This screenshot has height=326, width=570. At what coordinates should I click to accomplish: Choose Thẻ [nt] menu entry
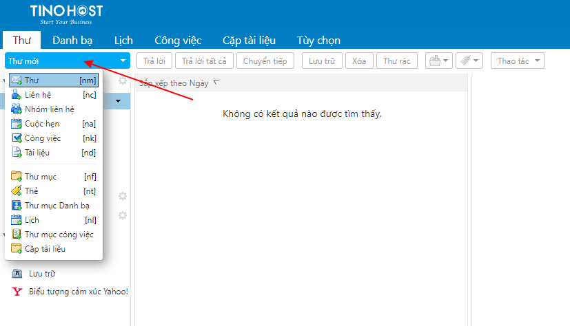(54, 191)
